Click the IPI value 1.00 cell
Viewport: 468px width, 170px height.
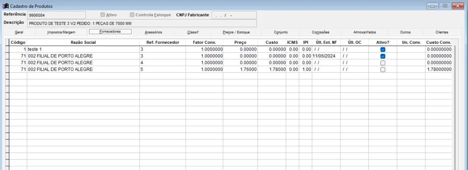(x=306, y=69)
